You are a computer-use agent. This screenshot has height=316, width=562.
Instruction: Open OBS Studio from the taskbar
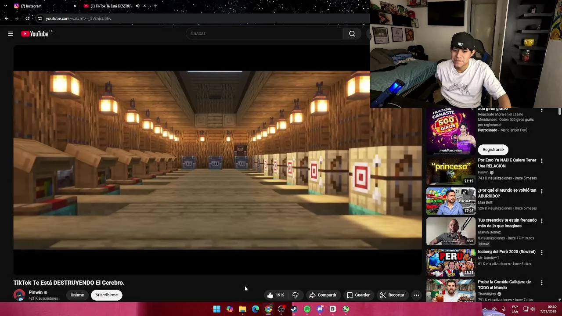coord(281,309)
